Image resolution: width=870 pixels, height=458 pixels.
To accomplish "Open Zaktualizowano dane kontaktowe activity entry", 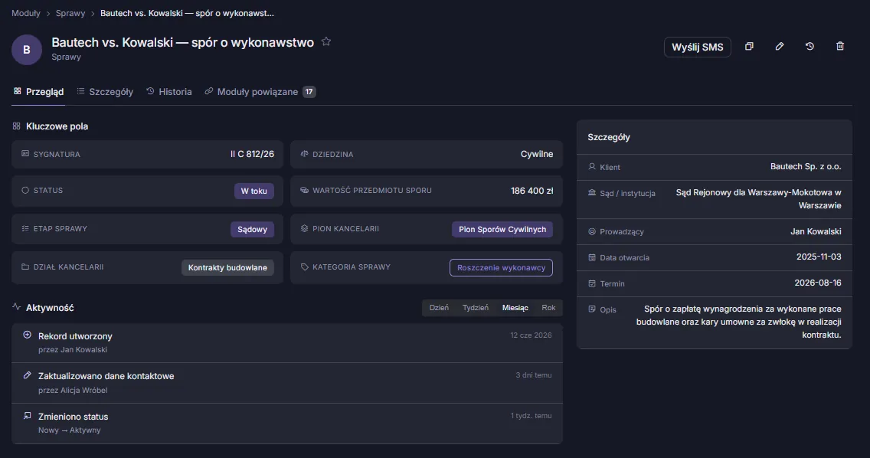I will point(287,383).
